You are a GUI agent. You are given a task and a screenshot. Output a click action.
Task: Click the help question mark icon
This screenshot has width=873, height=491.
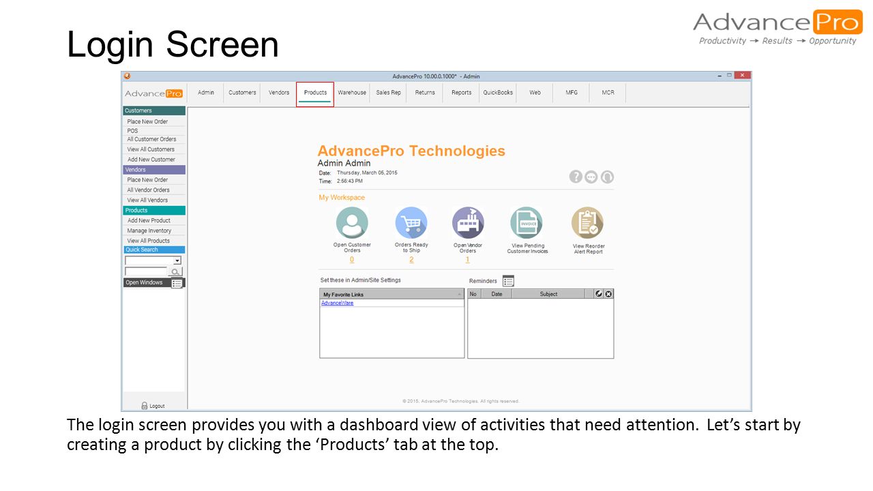576,177
